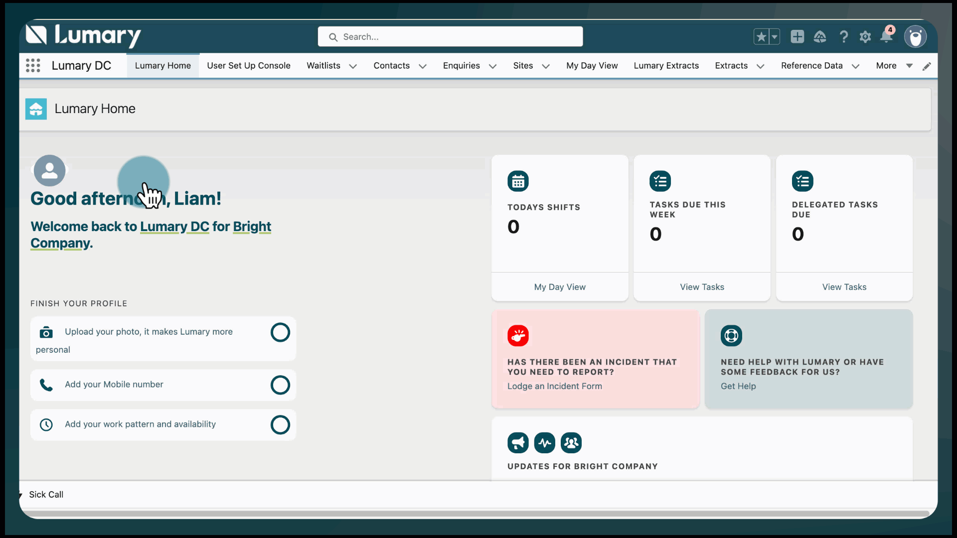Tick the Add your Mobile number circle
The width and height of the screenshot is (957, 538).
[x=280, y=385]
